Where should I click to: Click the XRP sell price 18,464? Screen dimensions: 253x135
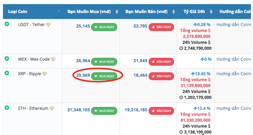point(140,75)
